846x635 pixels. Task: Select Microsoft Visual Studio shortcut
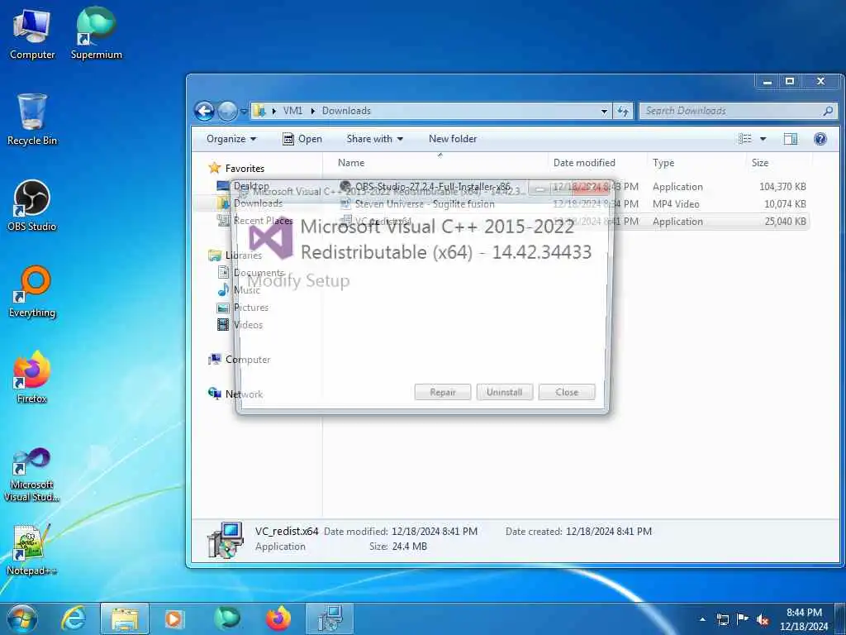tap(32, 475)
